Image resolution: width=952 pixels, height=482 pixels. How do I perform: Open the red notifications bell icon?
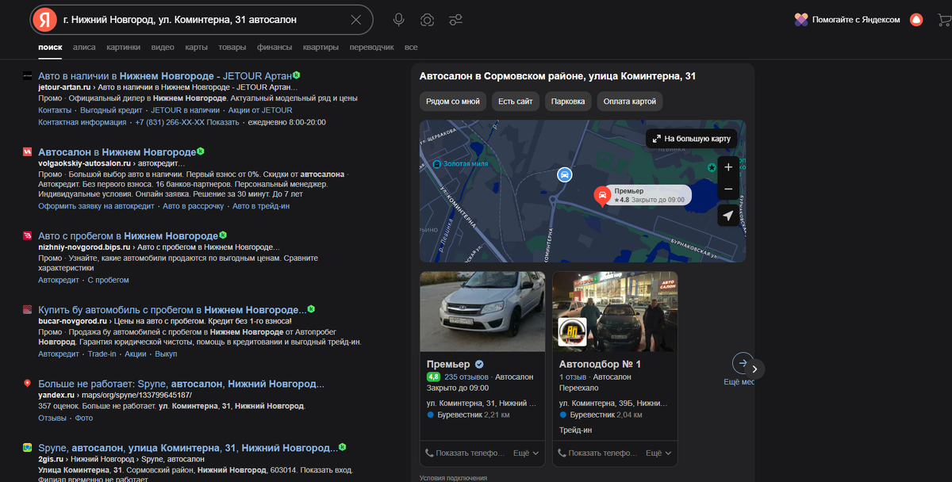coord(916,20)
